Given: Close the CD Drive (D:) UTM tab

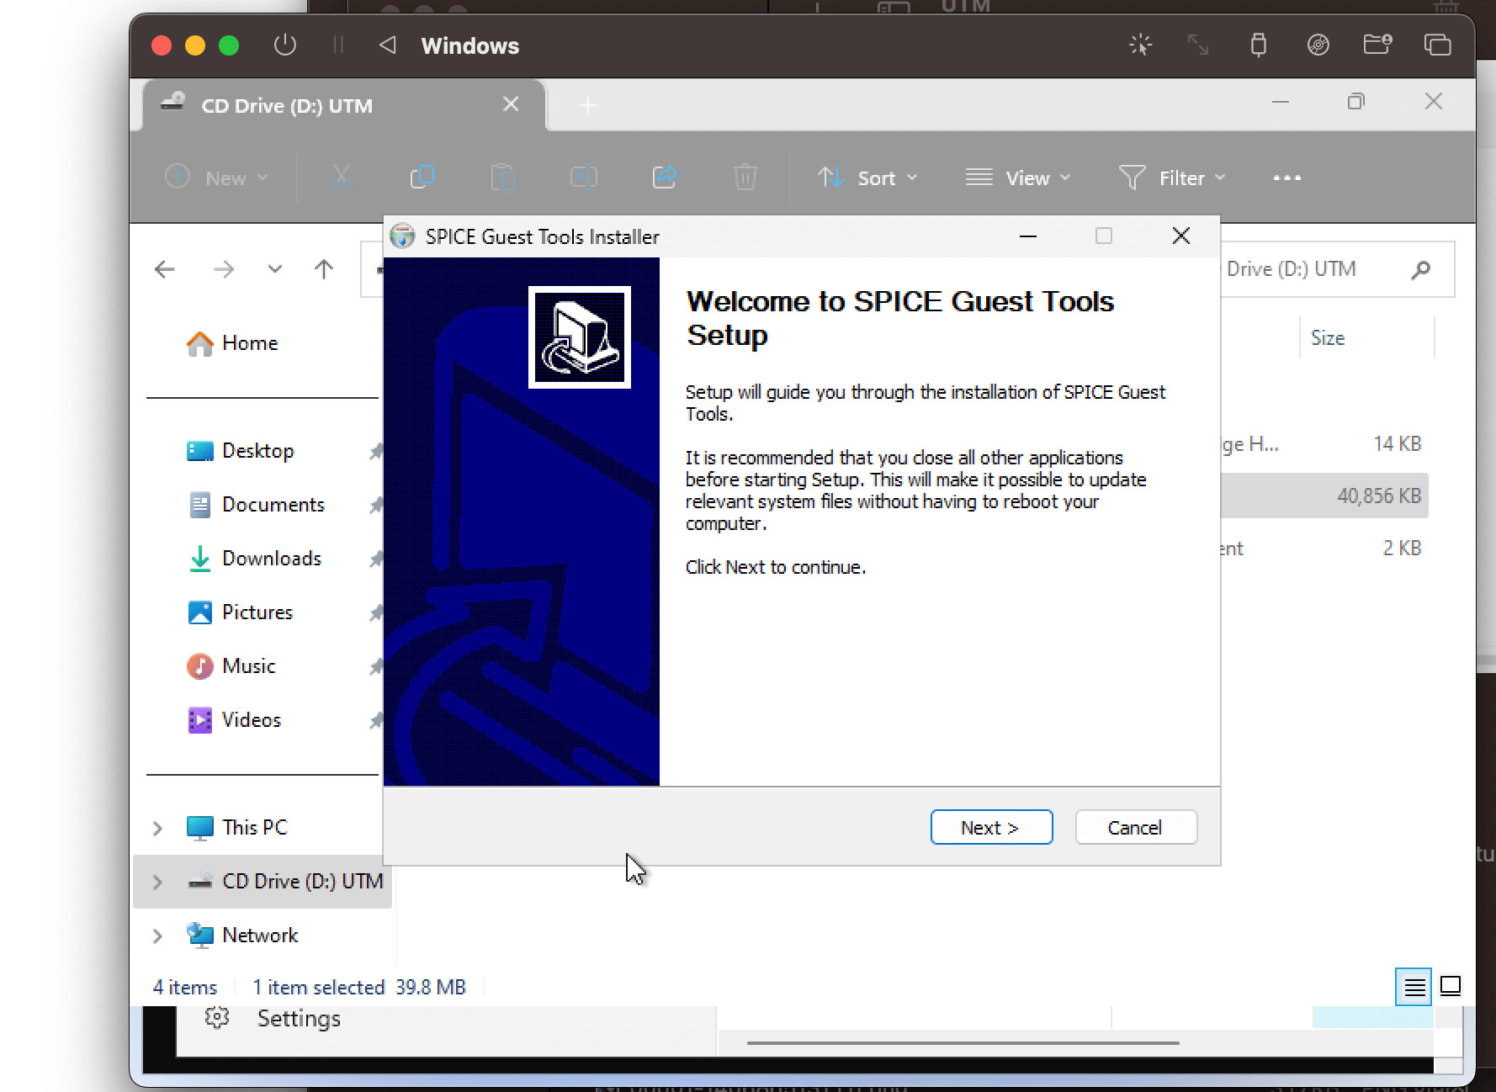Looking at the screenshot, I should (511, 104).
